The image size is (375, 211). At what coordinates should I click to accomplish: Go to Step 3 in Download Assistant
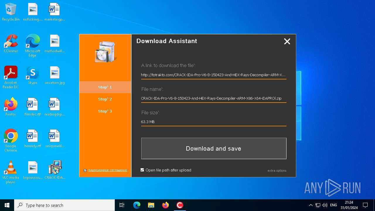click(105, 111)
